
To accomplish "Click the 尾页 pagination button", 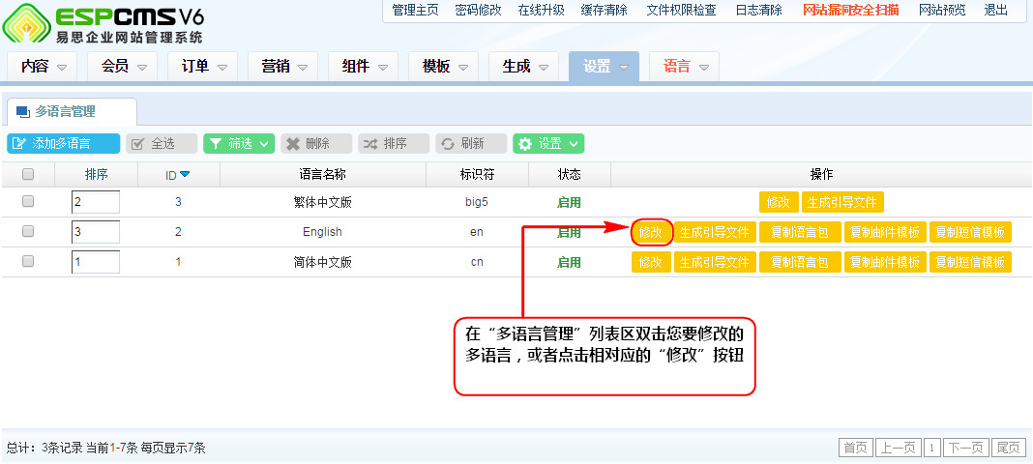I will coord(1009,449).
